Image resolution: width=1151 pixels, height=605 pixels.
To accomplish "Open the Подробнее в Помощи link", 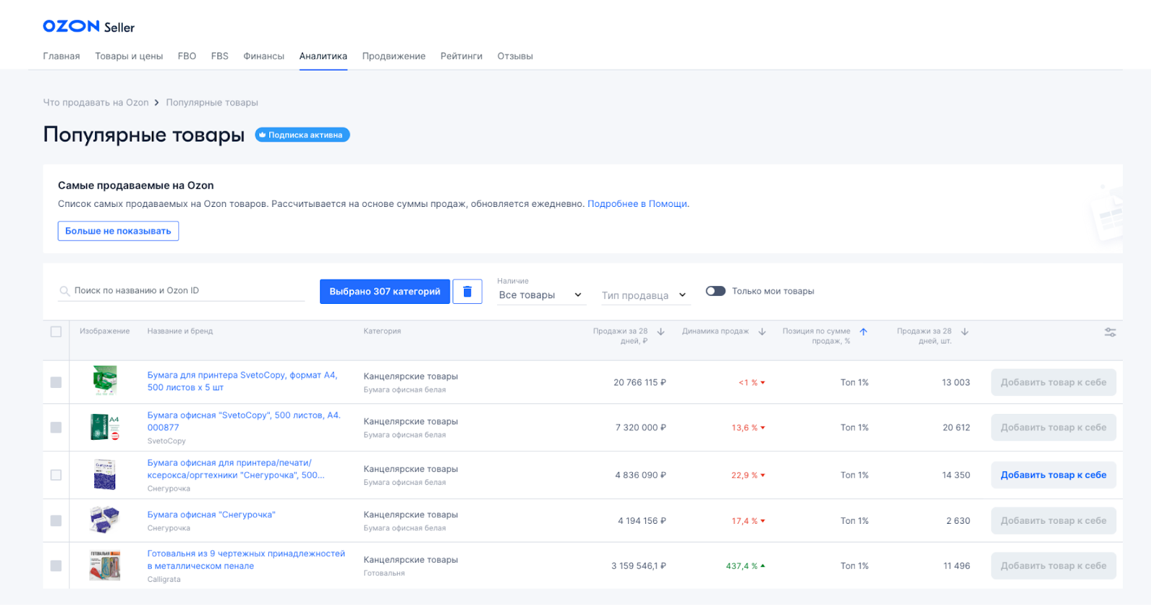I will 637,204.
